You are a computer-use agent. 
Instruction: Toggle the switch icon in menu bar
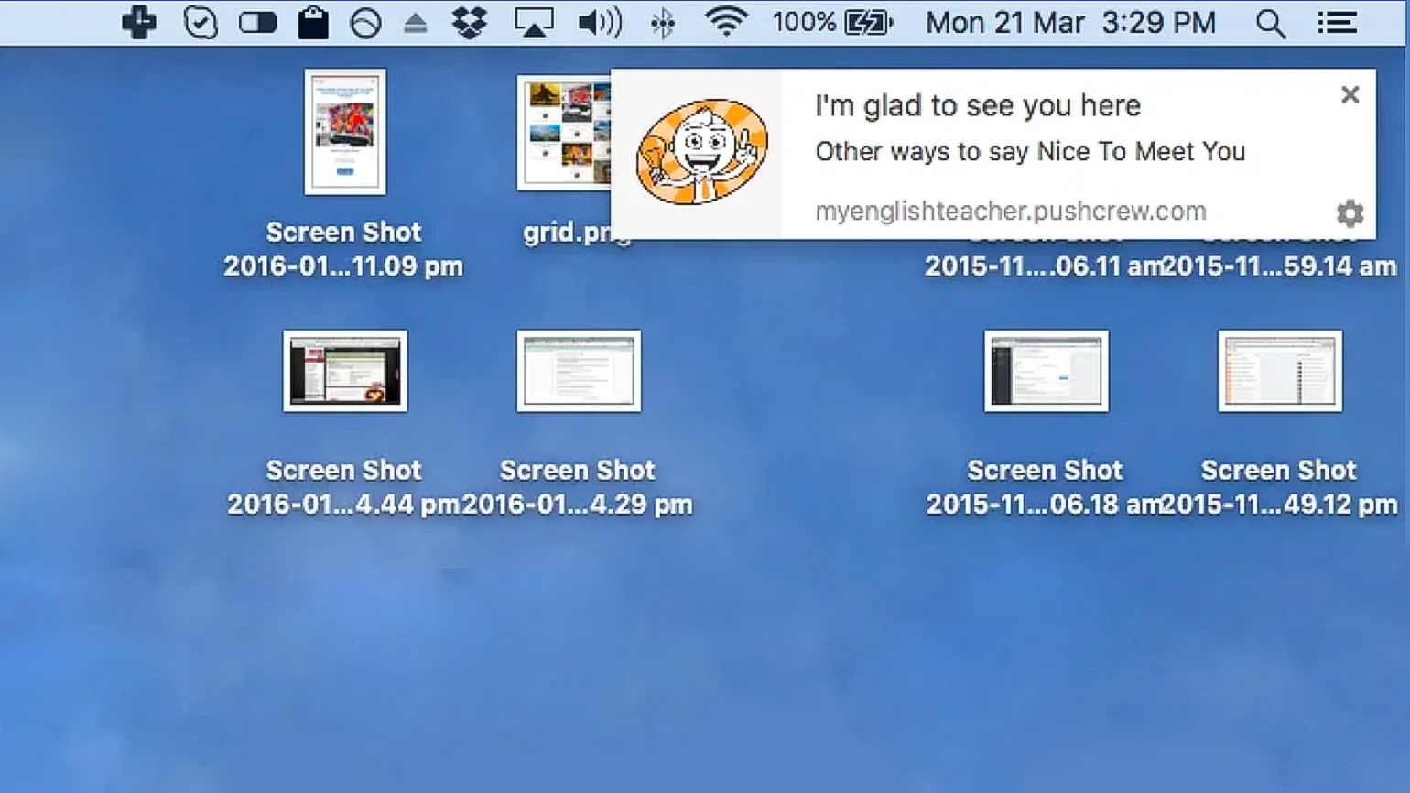click(257, 23)
